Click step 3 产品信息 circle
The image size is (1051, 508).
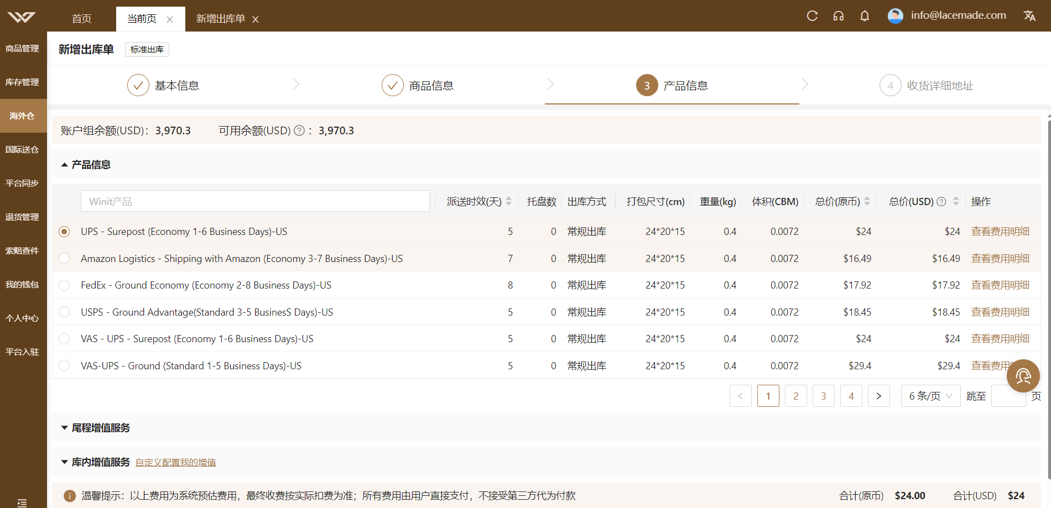point(647,85)
